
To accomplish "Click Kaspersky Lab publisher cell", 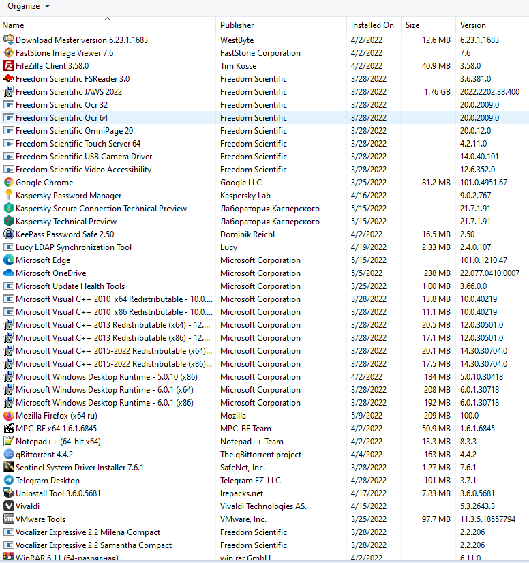I will pos(245,196).
